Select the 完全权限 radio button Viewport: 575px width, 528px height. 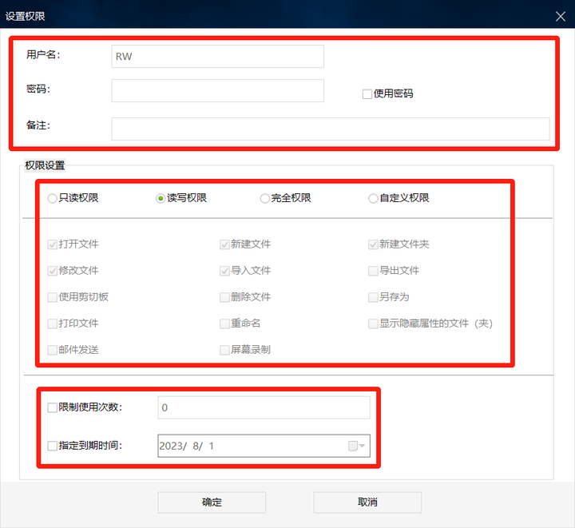[x=265, y=198]
